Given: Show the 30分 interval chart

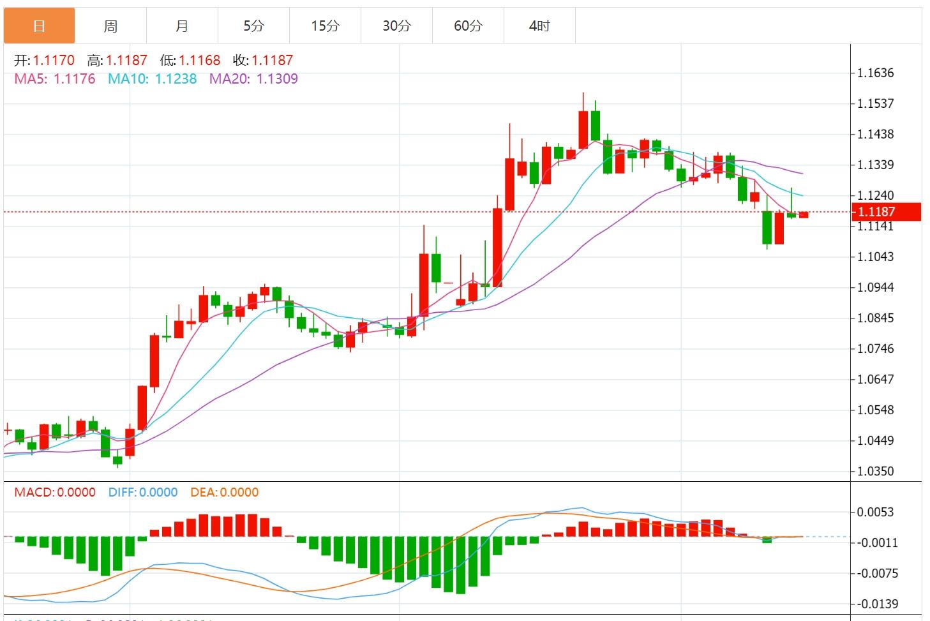Looking at the screenshot, I should click(396, 26).
